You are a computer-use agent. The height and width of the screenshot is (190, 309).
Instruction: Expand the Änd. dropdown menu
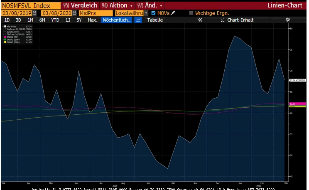162,5
